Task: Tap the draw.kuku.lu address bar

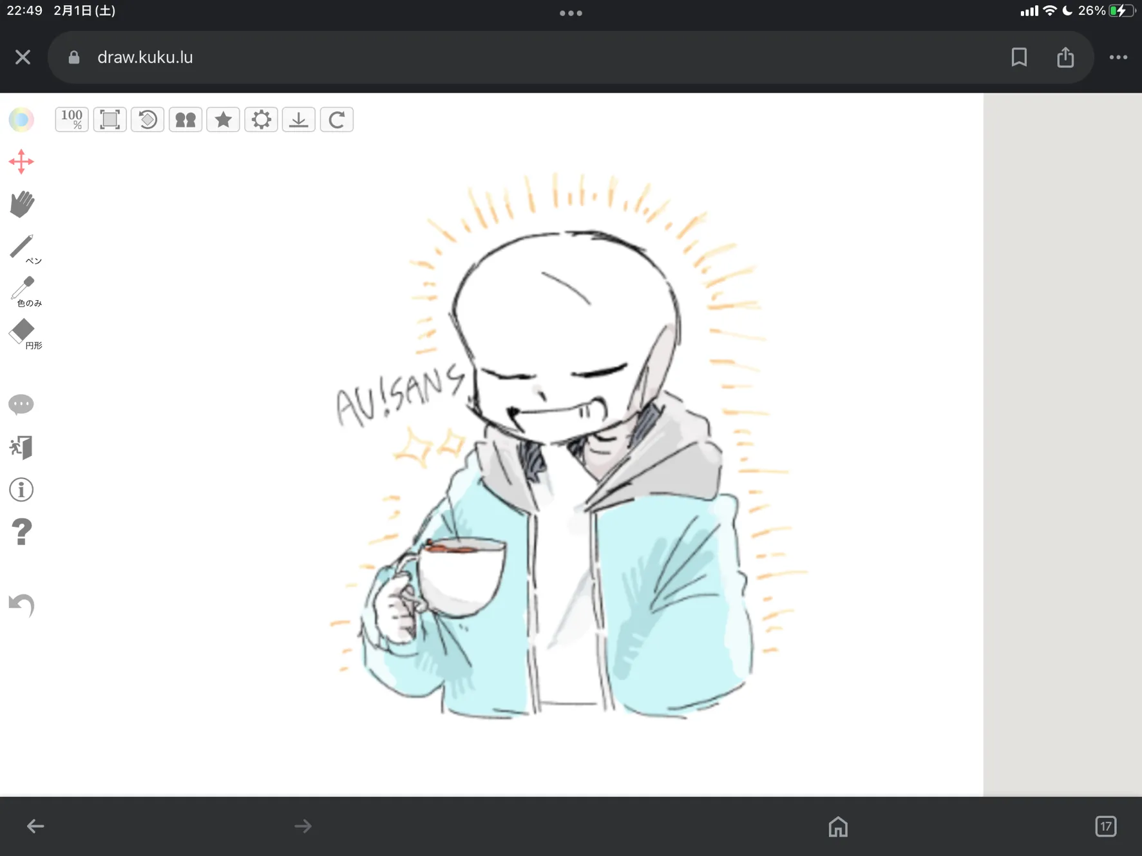Action: [x=571, y=57]
